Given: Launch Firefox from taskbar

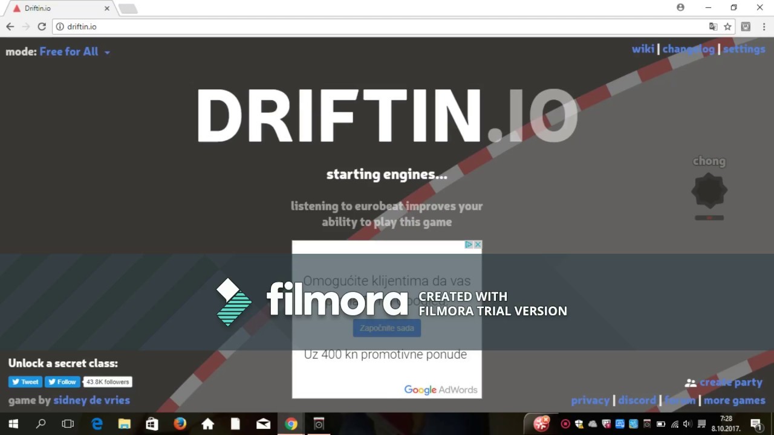Looking at the screenshot, I should [180, 424].
